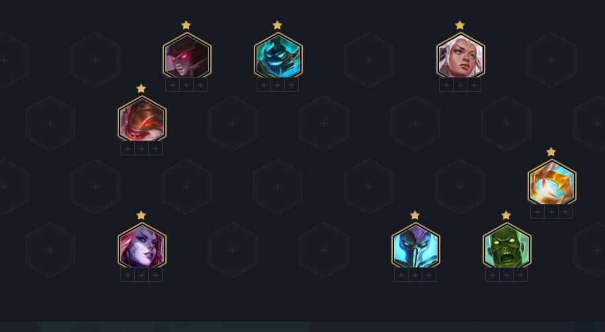Add first item under golden ring champion
605x332 pixels.
point(538,211)
